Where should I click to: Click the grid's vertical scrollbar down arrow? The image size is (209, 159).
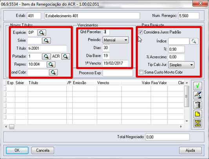tap(187, 121)
